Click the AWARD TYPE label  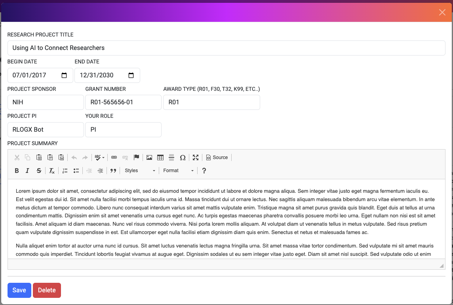(x=211, y=89)
